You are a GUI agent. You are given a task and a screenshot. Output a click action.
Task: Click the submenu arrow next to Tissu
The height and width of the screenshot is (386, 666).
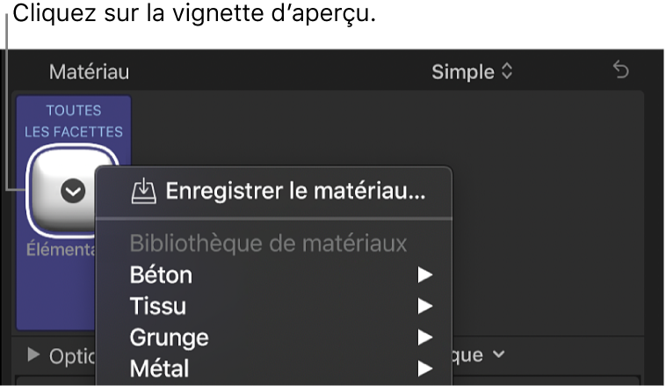click(425, 307)
